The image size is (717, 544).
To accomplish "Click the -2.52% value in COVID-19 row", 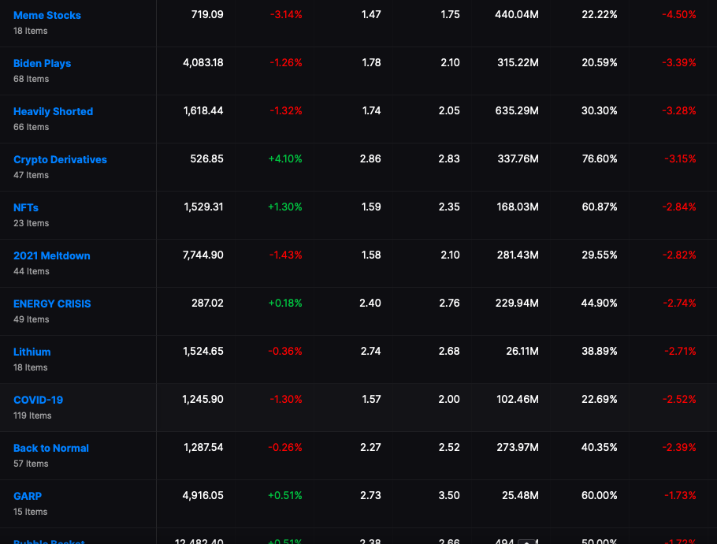I will [679, 399].
